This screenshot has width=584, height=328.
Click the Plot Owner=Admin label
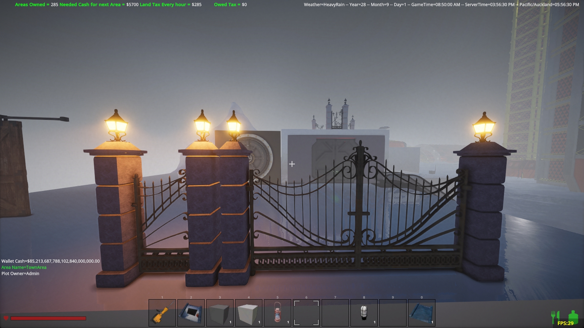tap(20, 273)
